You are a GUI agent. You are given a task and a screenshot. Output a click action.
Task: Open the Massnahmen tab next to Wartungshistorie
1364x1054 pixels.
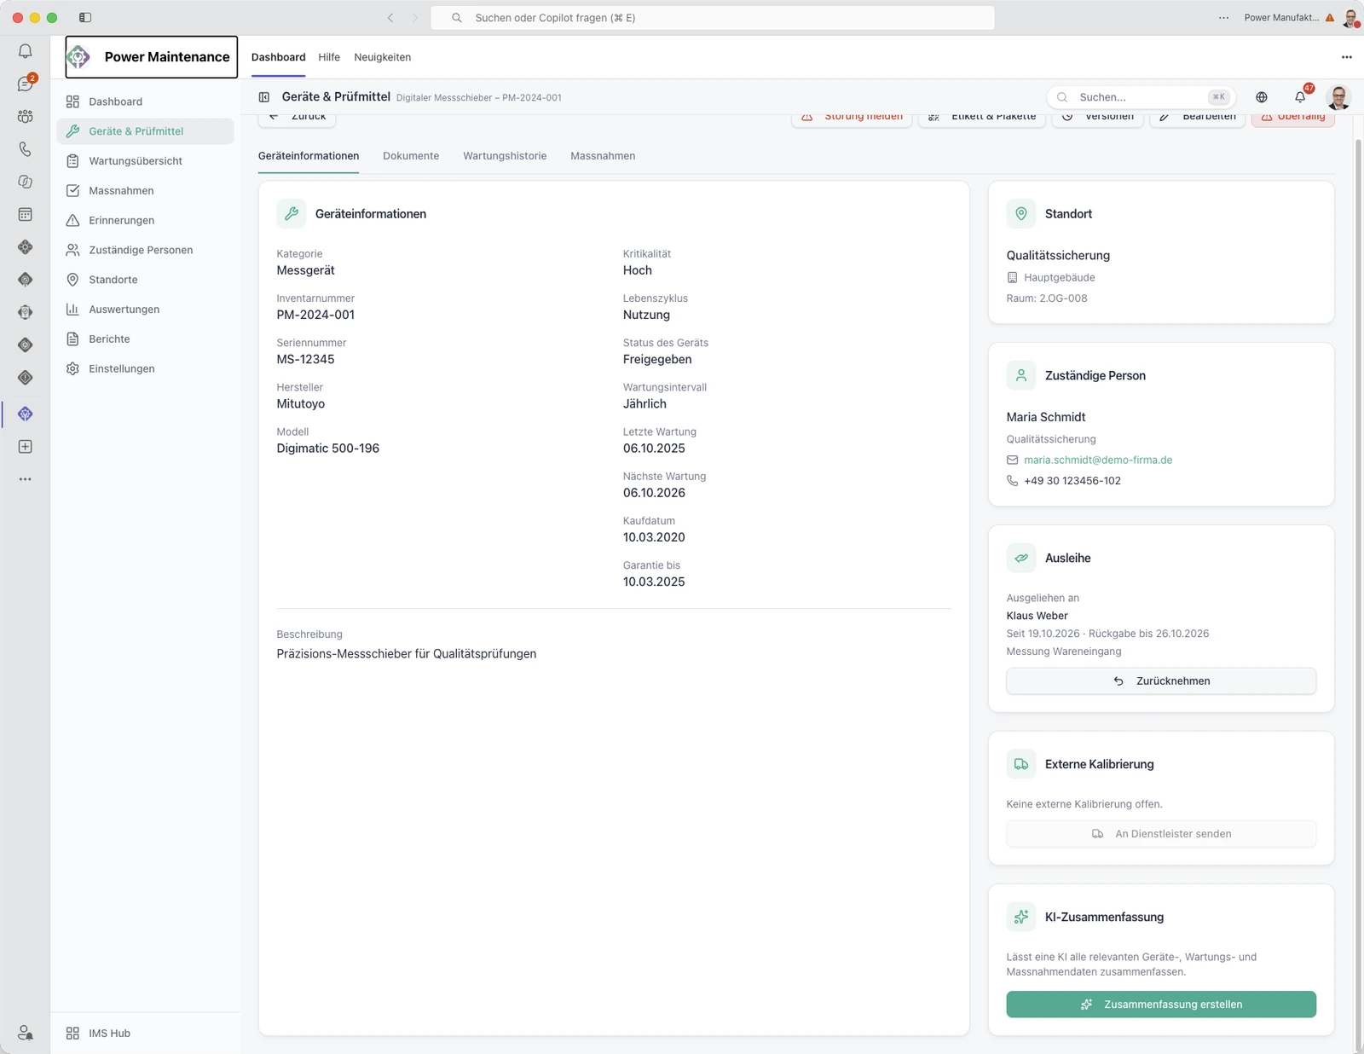point(603,156)
